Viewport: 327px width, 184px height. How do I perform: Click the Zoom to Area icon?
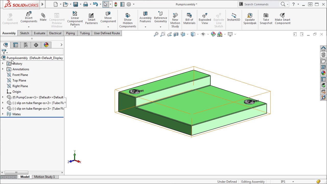pyautogui.click(x=163, y=34)
